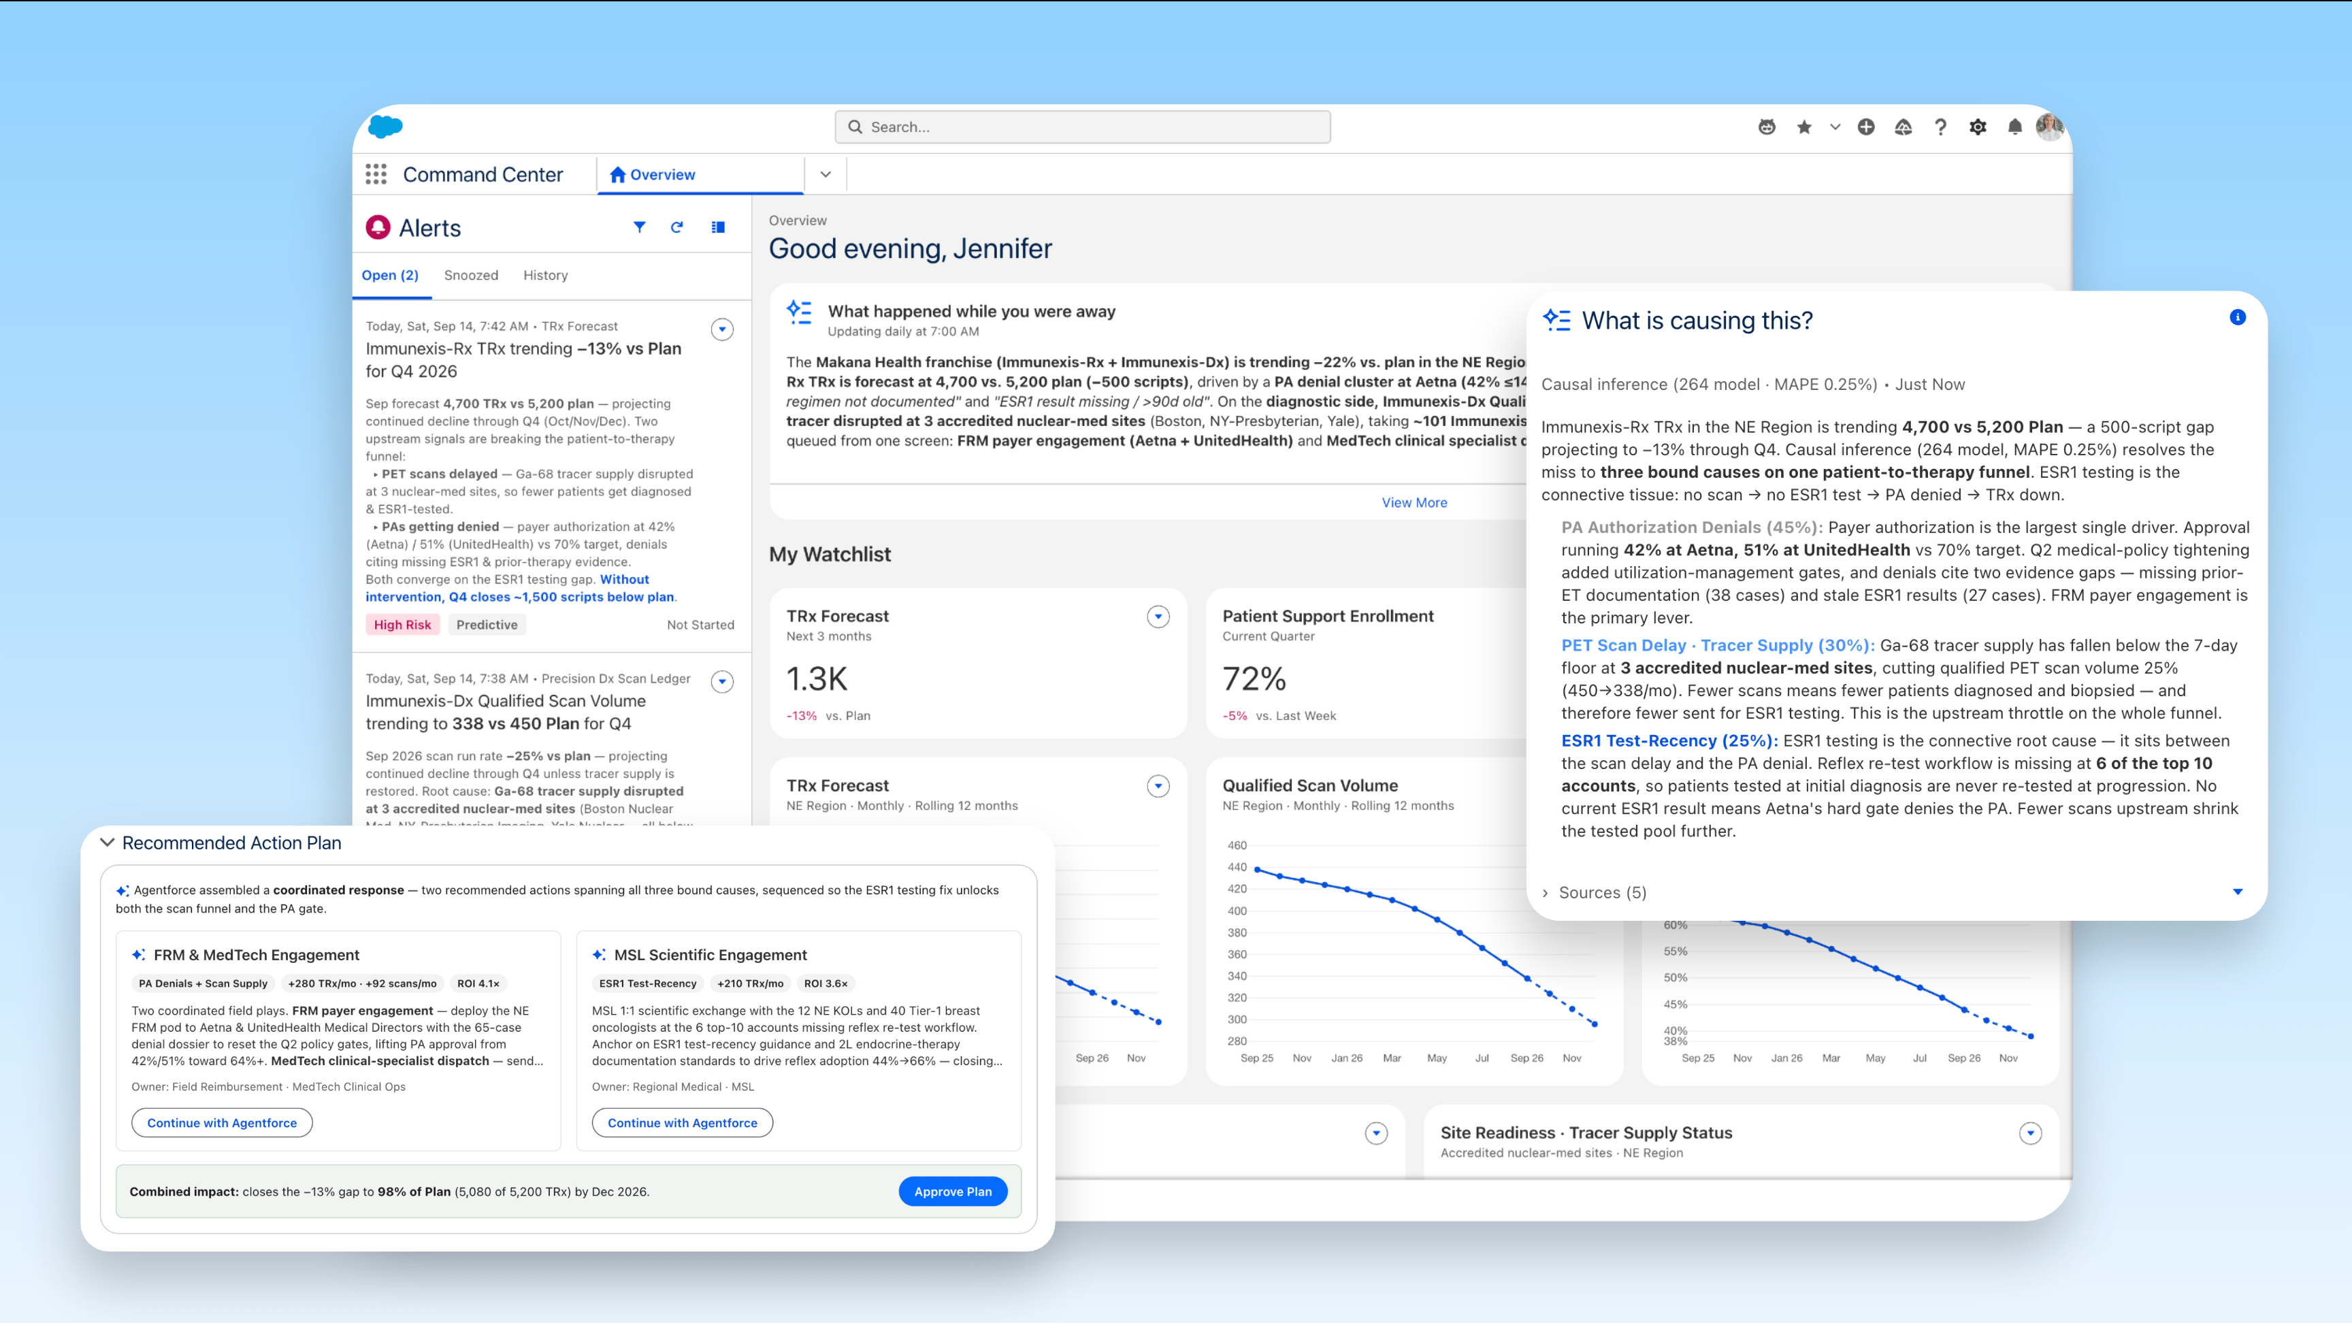
Task: Open the Trailhead guidance icon
Action: coord(1903,127)
